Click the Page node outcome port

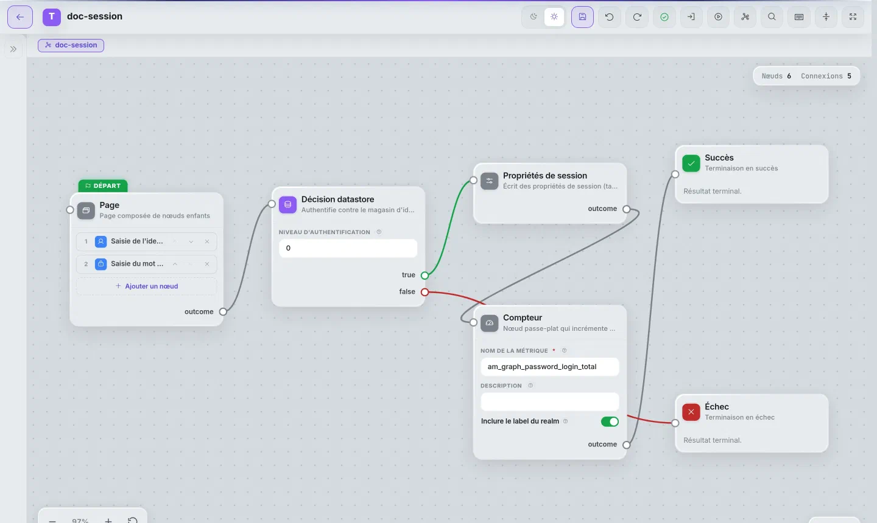223,311
